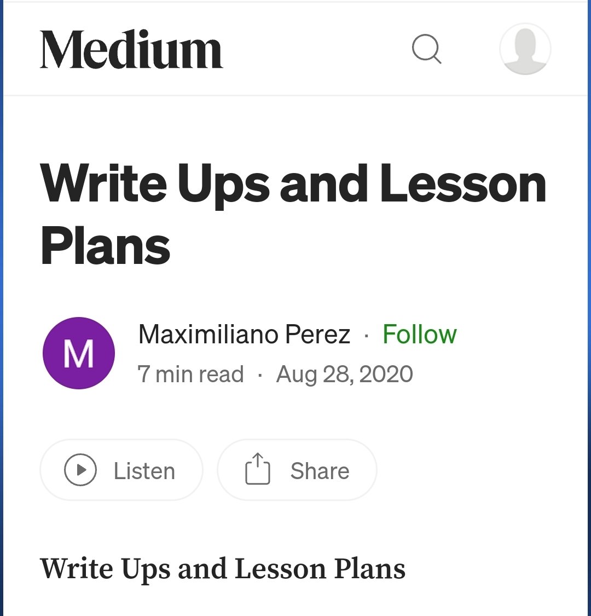This screenshot has height=616, width=591.
Task: Click the dot between read time and date
Action: pos(260,376)
